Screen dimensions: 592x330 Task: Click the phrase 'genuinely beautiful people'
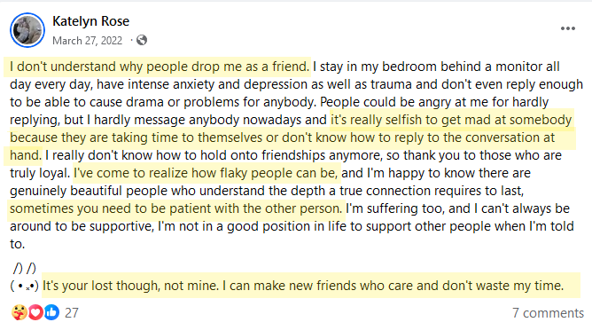pos(89,191)
